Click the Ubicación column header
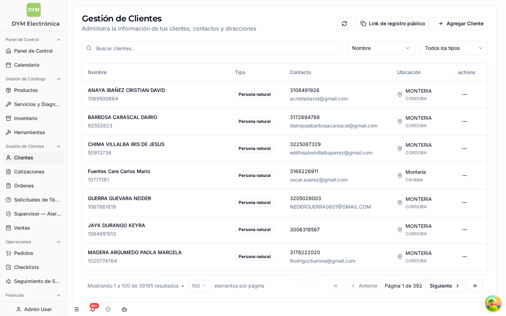The height and width of the screenshot is (316, 506). [409, 72]
